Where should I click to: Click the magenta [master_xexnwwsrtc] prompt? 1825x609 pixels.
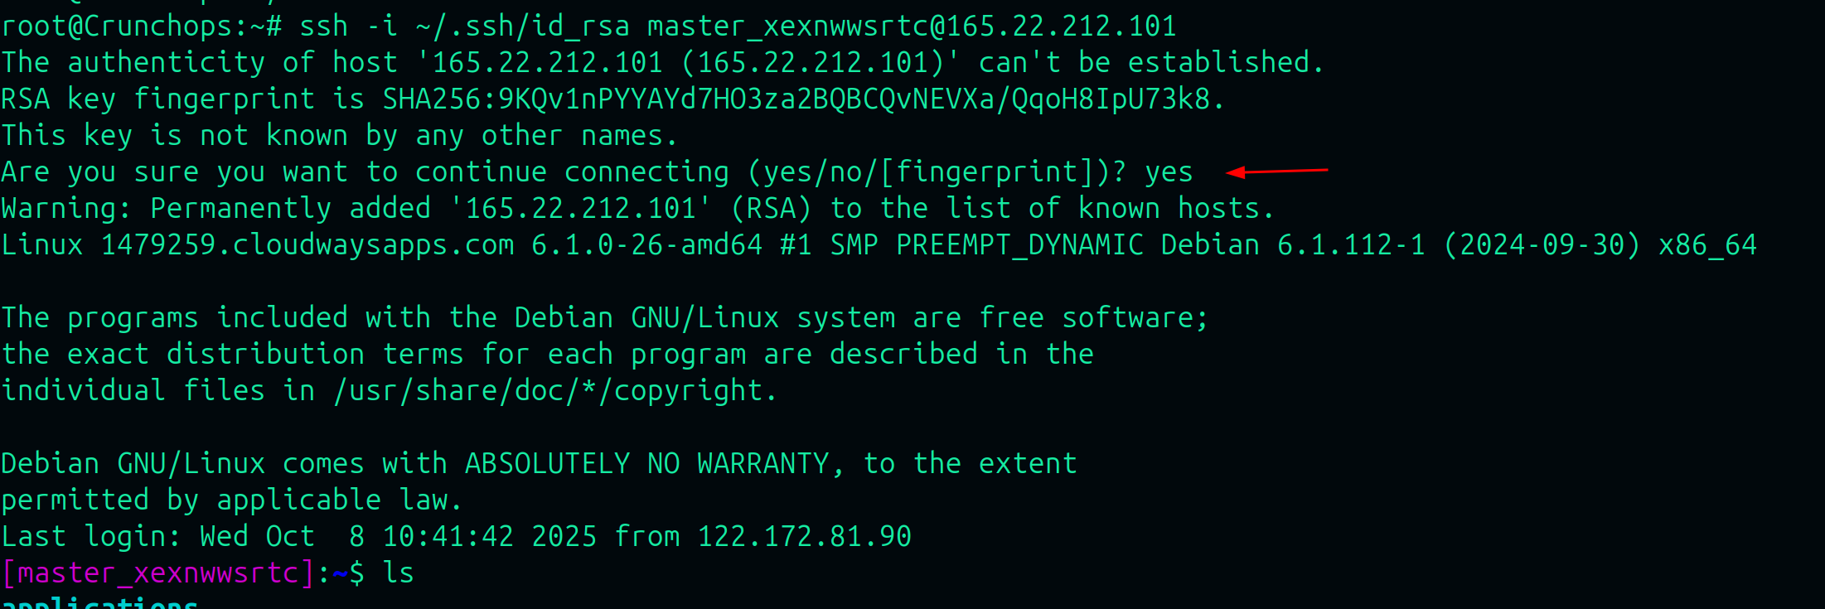157,573
